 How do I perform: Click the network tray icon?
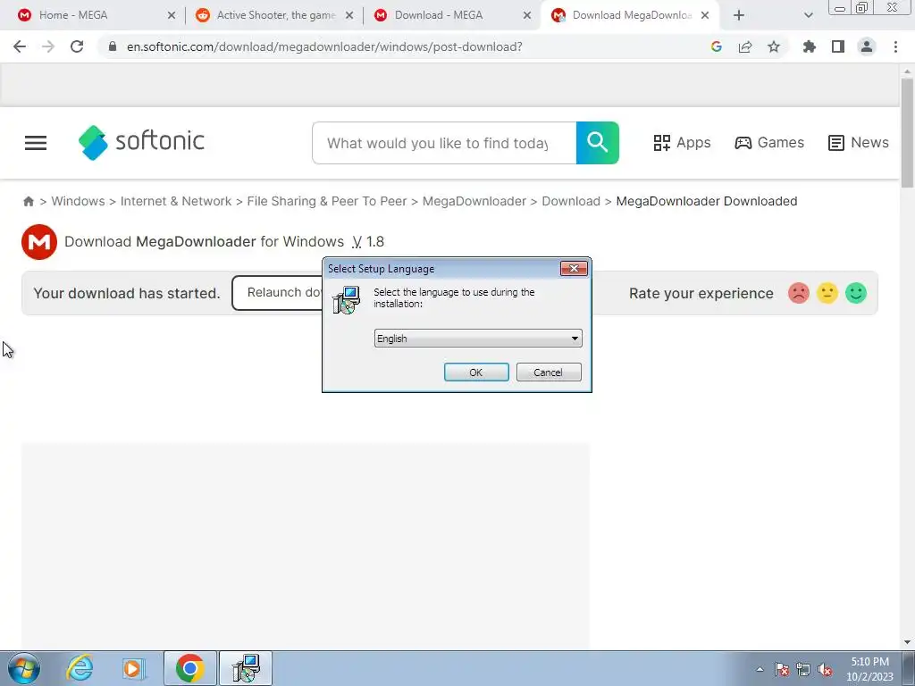pyautogui.click(x=803, y=669)
